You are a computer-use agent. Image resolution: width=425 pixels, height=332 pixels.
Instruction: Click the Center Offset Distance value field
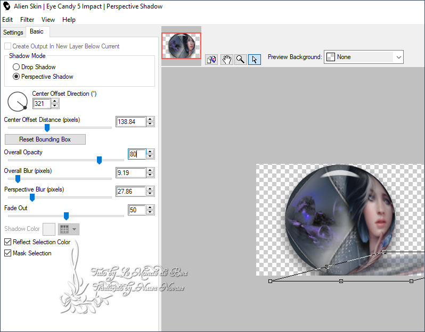(x=131, y=122)
